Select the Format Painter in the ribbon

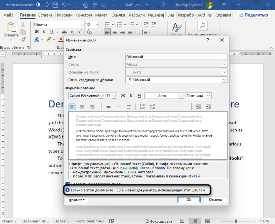[x=23, y=39]
